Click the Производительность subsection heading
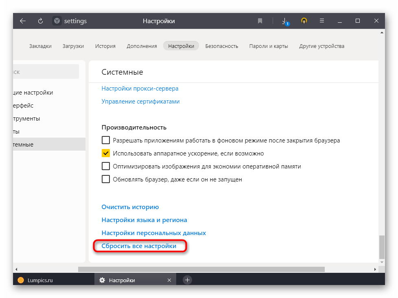 point(134,127)
